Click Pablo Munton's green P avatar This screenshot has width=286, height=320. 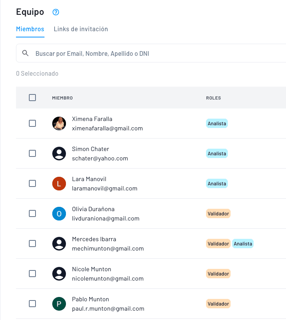59,304
